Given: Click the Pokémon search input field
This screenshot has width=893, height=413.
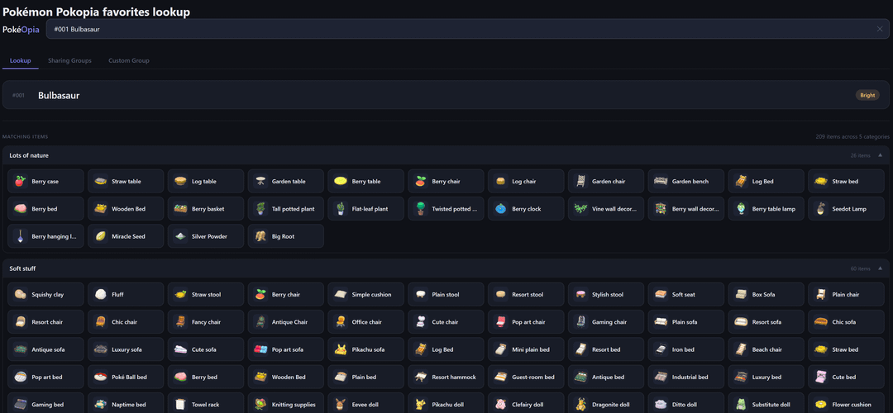Looking at the screenshot, I should coord(455,29).
